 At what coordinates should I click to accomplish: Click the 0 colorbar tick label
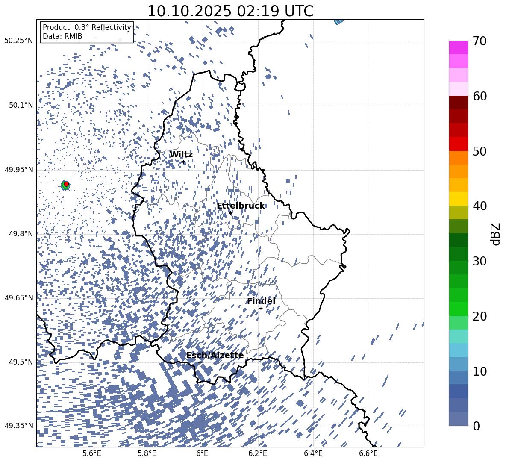(476, 426)
